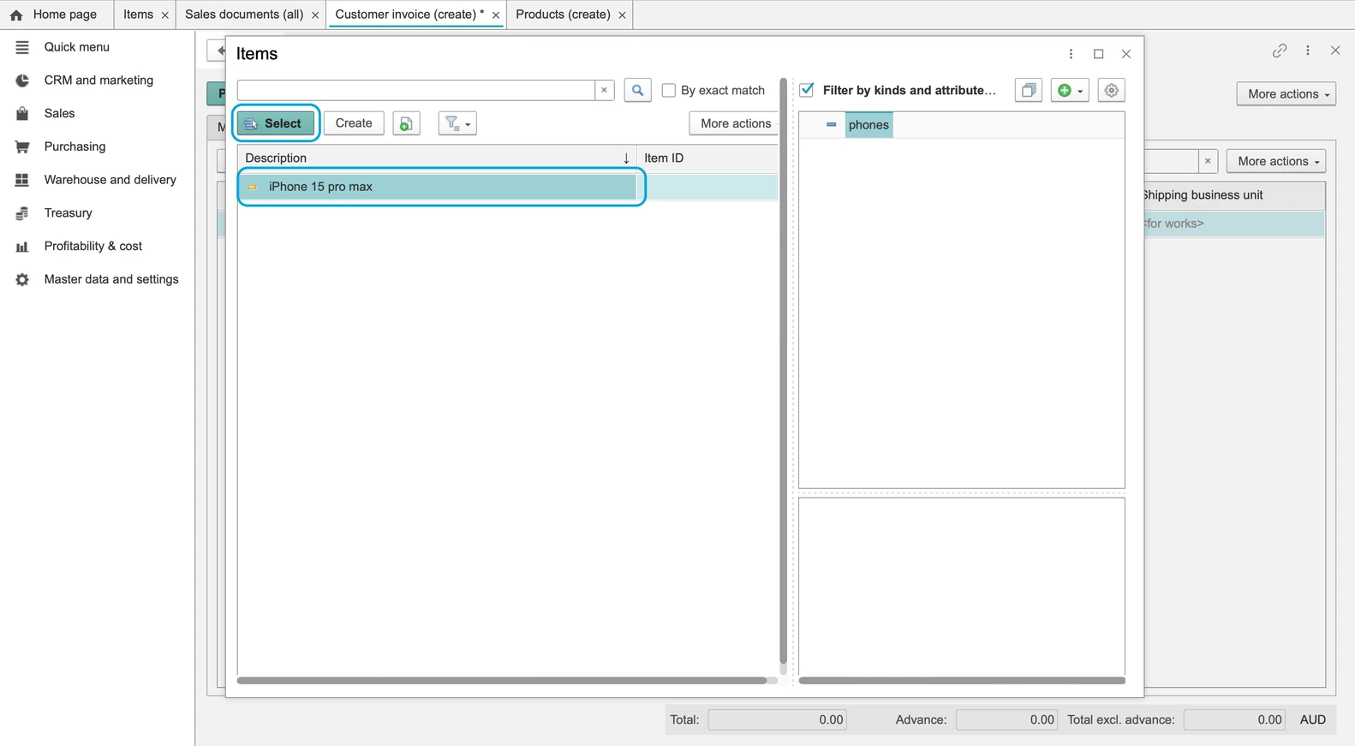Open the Quick menu hamburger icon
The width and height of the screenshot is (1355, 746).
coord(22,47)
